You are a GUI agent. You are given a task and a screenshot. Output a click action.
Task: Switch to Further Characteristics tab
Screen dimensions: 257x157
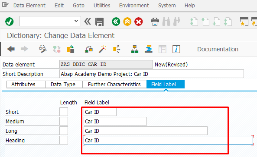[x=114, y=85]
